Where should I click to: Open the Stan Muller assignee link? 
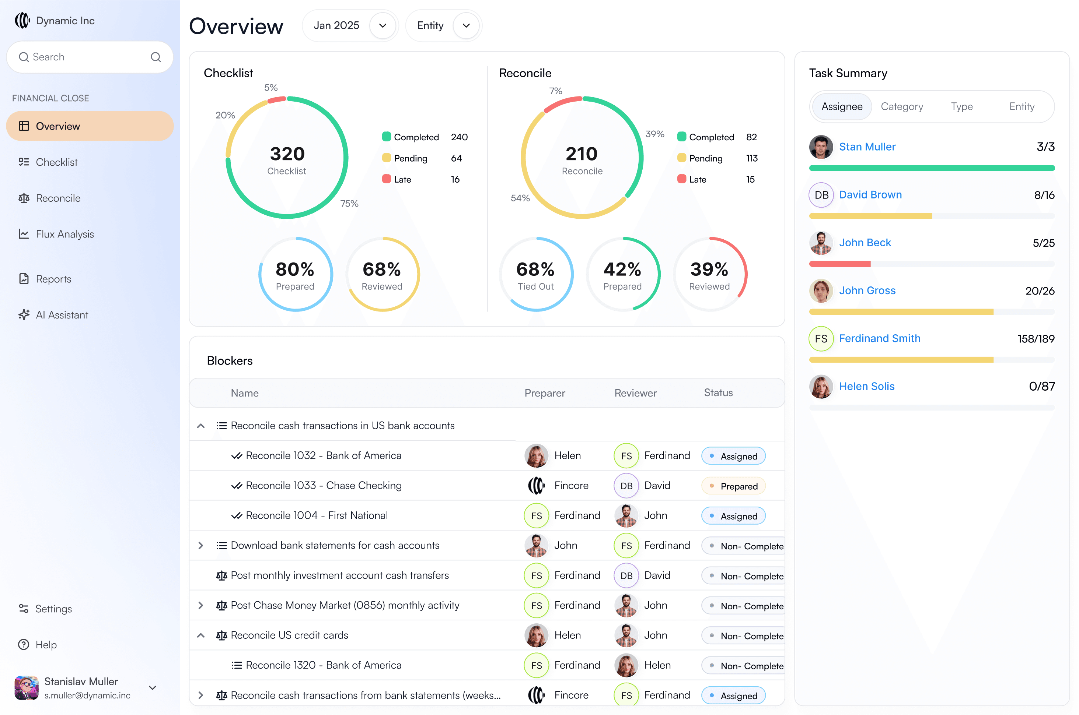[867, 147]
